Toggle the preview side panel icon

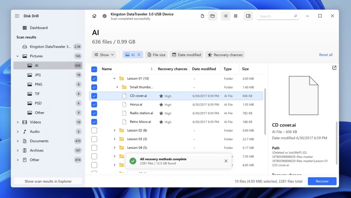248,16
